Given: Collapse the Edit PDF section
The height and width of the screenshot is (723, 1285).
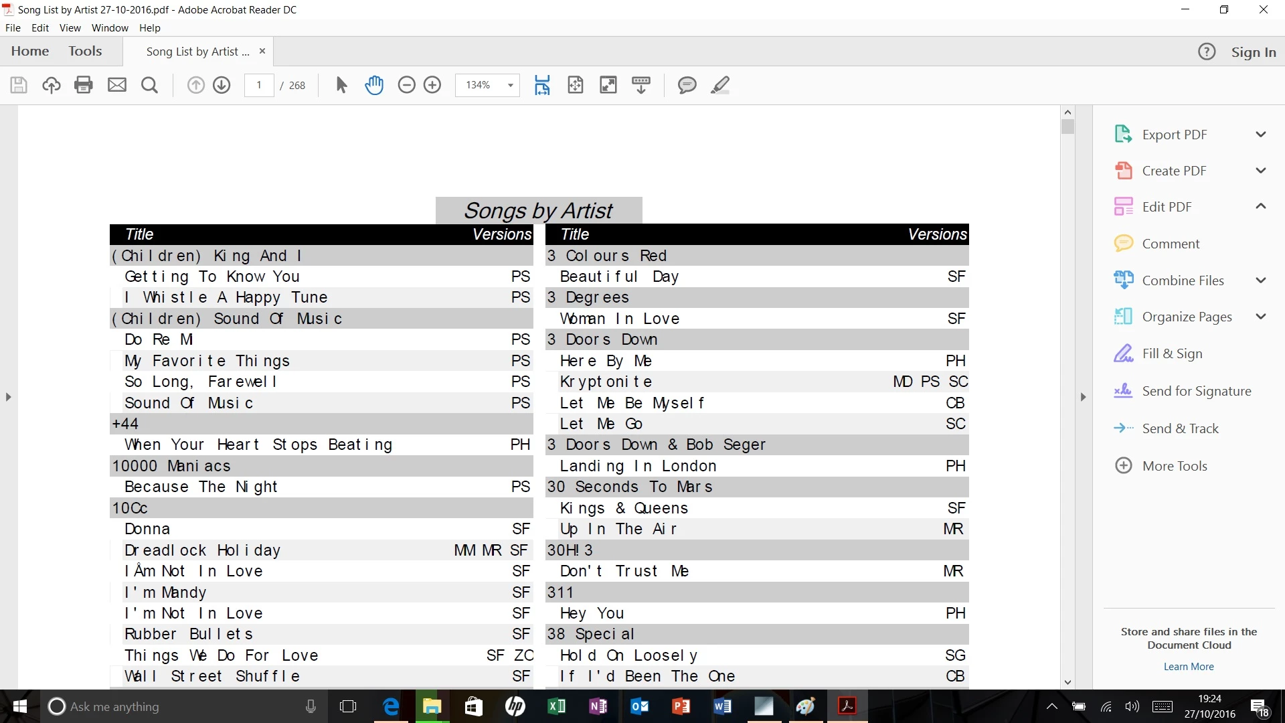Looking at the screenshot, I should click(1261, 207).
